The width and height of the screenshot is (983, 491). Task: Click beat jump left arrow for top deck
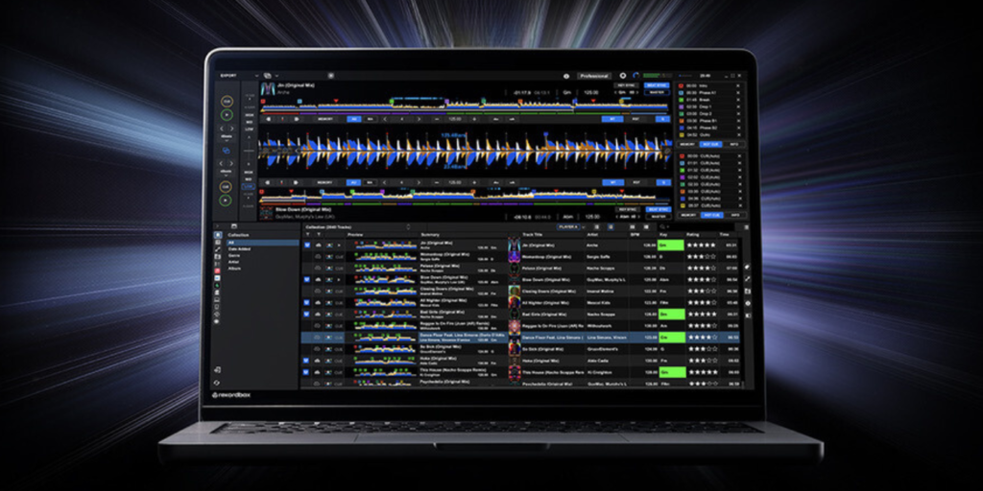(222, 129)
